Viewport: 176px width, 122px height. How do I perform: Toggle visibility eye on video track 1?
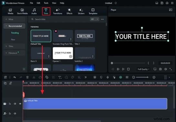pos(20,104)
